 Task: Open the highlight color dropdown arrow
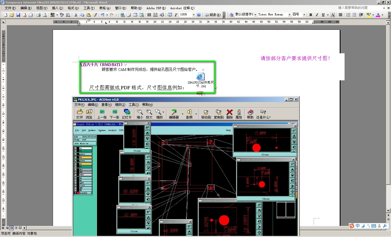373,15
